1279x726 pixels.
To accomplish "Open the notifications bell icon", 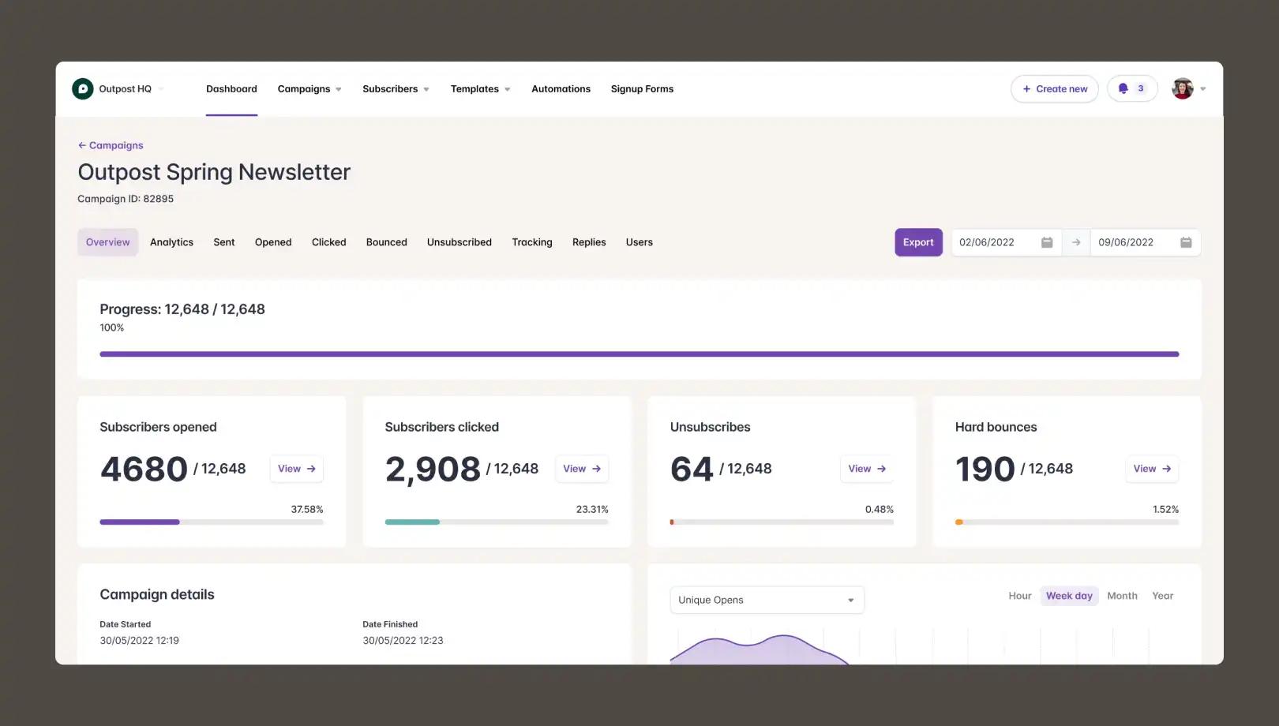I will [1123, 88].
